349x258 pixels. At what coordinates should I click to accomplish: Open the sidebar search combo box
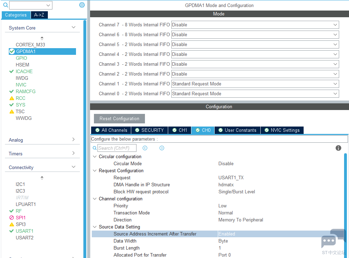click(x=31, y=5)
